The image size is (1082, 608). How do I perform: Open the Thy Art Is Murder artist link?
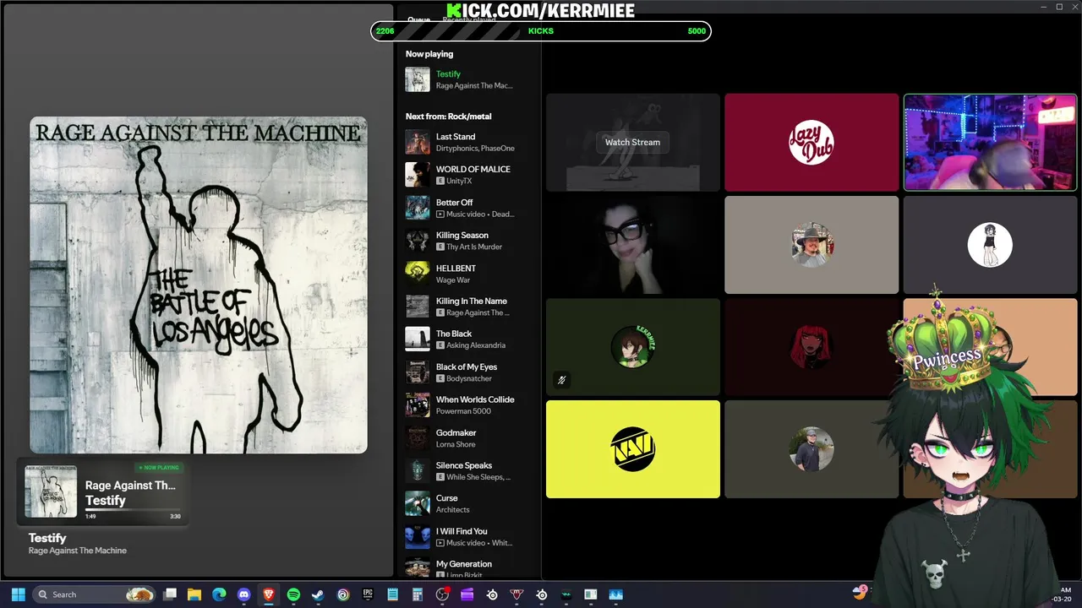click(474, 247)
